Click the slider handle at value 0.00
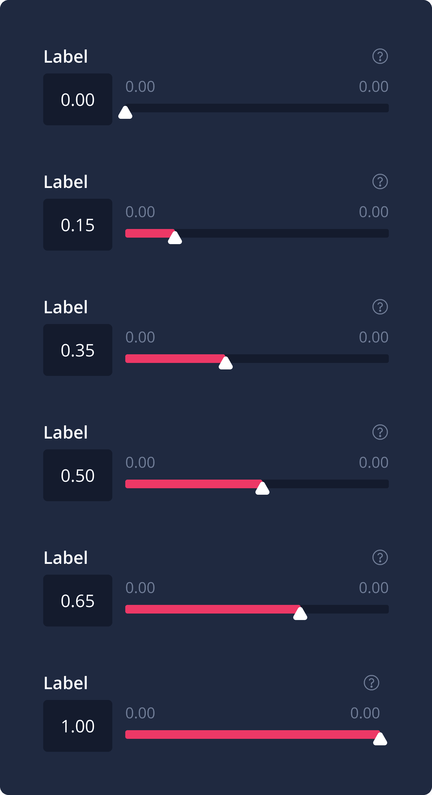Viewport: 432px width, 795px height. pos(125,113)
